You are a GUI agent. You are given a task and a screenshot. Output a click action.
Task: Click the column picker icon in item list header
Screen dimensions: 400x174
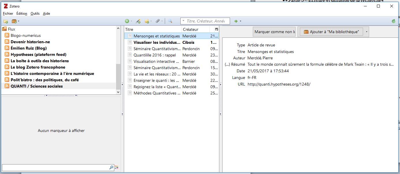pyautogui.click(x=217, y=29)
